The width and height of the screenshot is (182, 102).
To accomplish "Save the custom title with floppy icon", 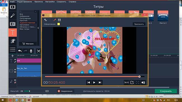I will point(59,20).
